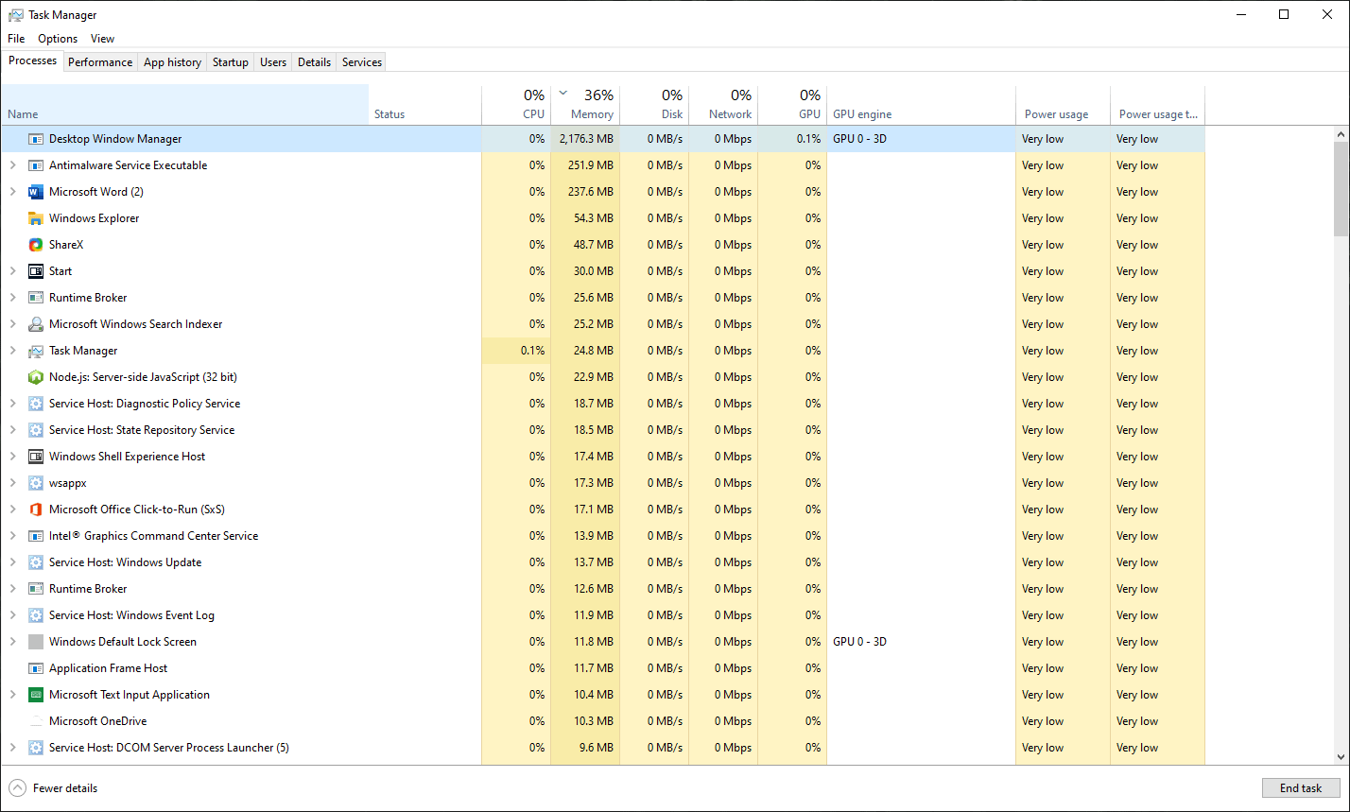Switch to the Performance tab
Image resolution: width=1350 pixels, height=812 pixels.
pos(100,62)
